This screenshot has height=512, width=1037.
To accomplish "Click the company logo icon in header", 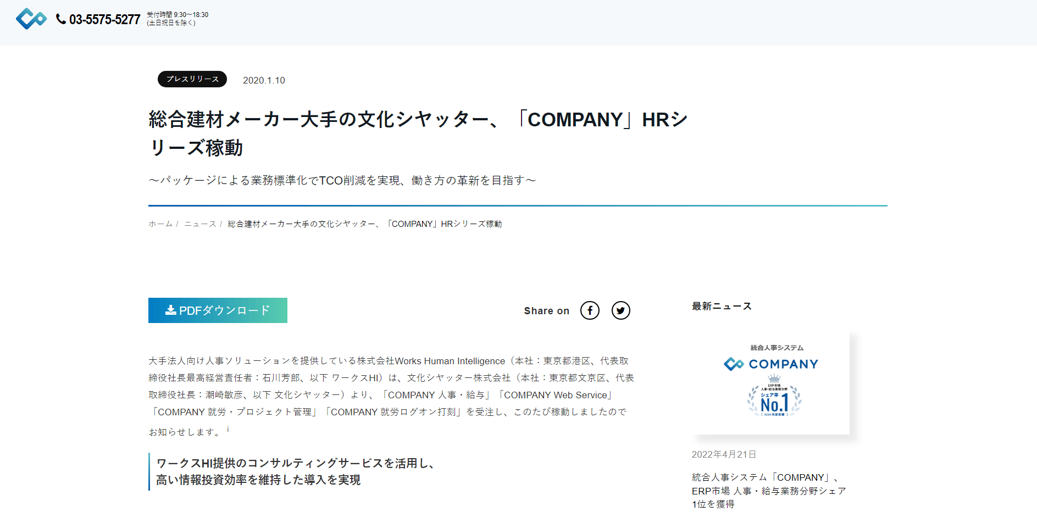I will tap(31, 19).
